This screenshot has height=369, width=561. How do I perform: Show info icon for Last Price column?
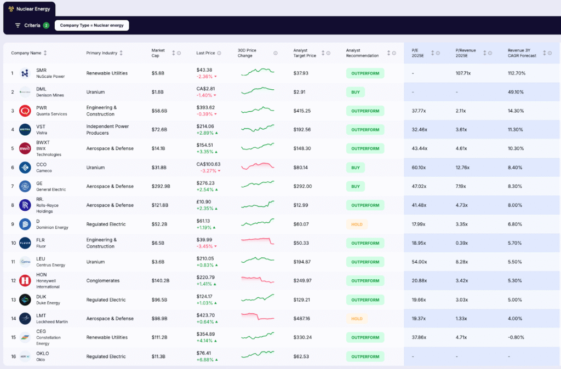[219, 53]
